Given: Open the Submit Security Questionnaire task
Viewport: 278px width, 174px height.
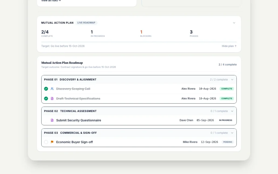Looking at the screenshot, I should [x=78, y=120].
